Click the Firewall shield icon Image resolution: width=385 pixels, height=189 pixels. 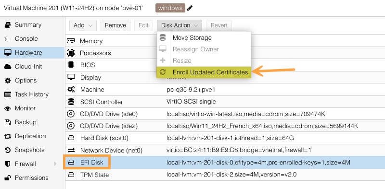[8, 164]
